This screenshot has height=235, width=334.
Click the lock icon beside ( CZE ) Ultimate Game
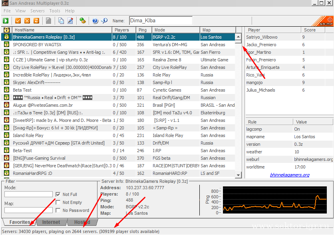tap(7, 59)
